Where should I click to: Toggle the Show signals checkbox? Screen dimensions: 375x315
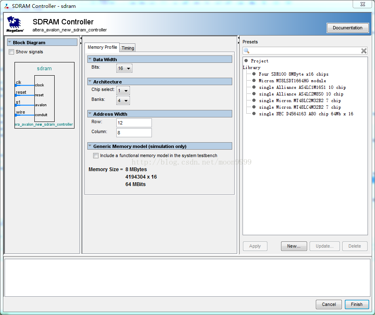[11, 52]
